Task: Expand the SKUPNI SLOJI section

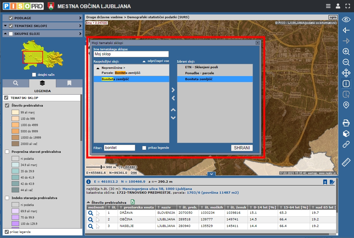Action: [80, 34]
